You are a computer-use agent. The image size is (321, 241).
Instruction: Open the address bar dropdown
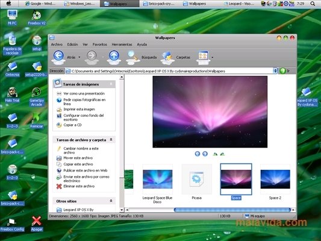[x=275, y=71]
